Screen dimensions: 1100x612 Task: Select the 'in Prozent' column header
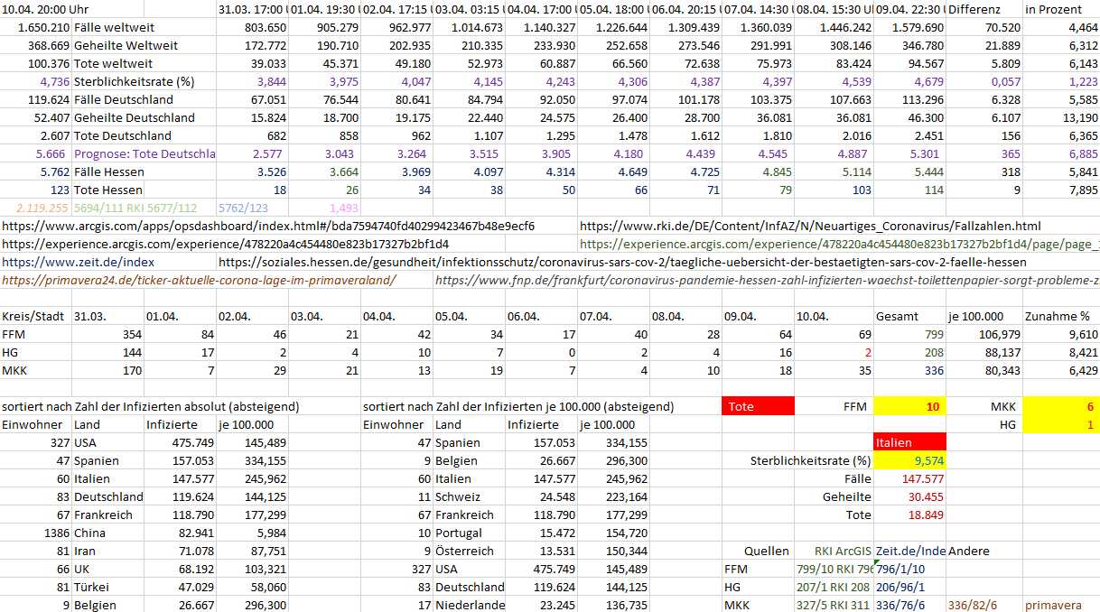(x=1053, y=9)
